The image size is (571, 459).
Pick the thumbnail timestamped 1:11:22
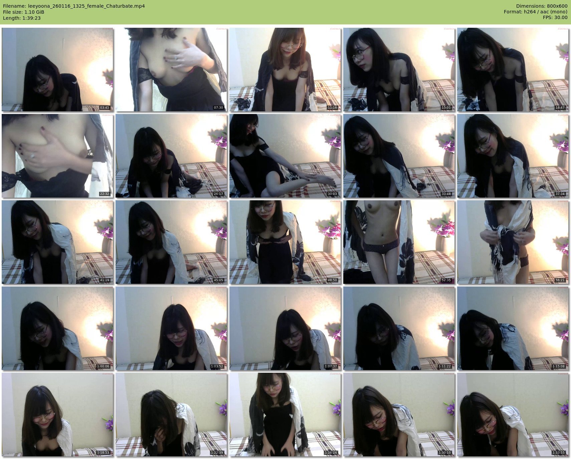(399, 328)
